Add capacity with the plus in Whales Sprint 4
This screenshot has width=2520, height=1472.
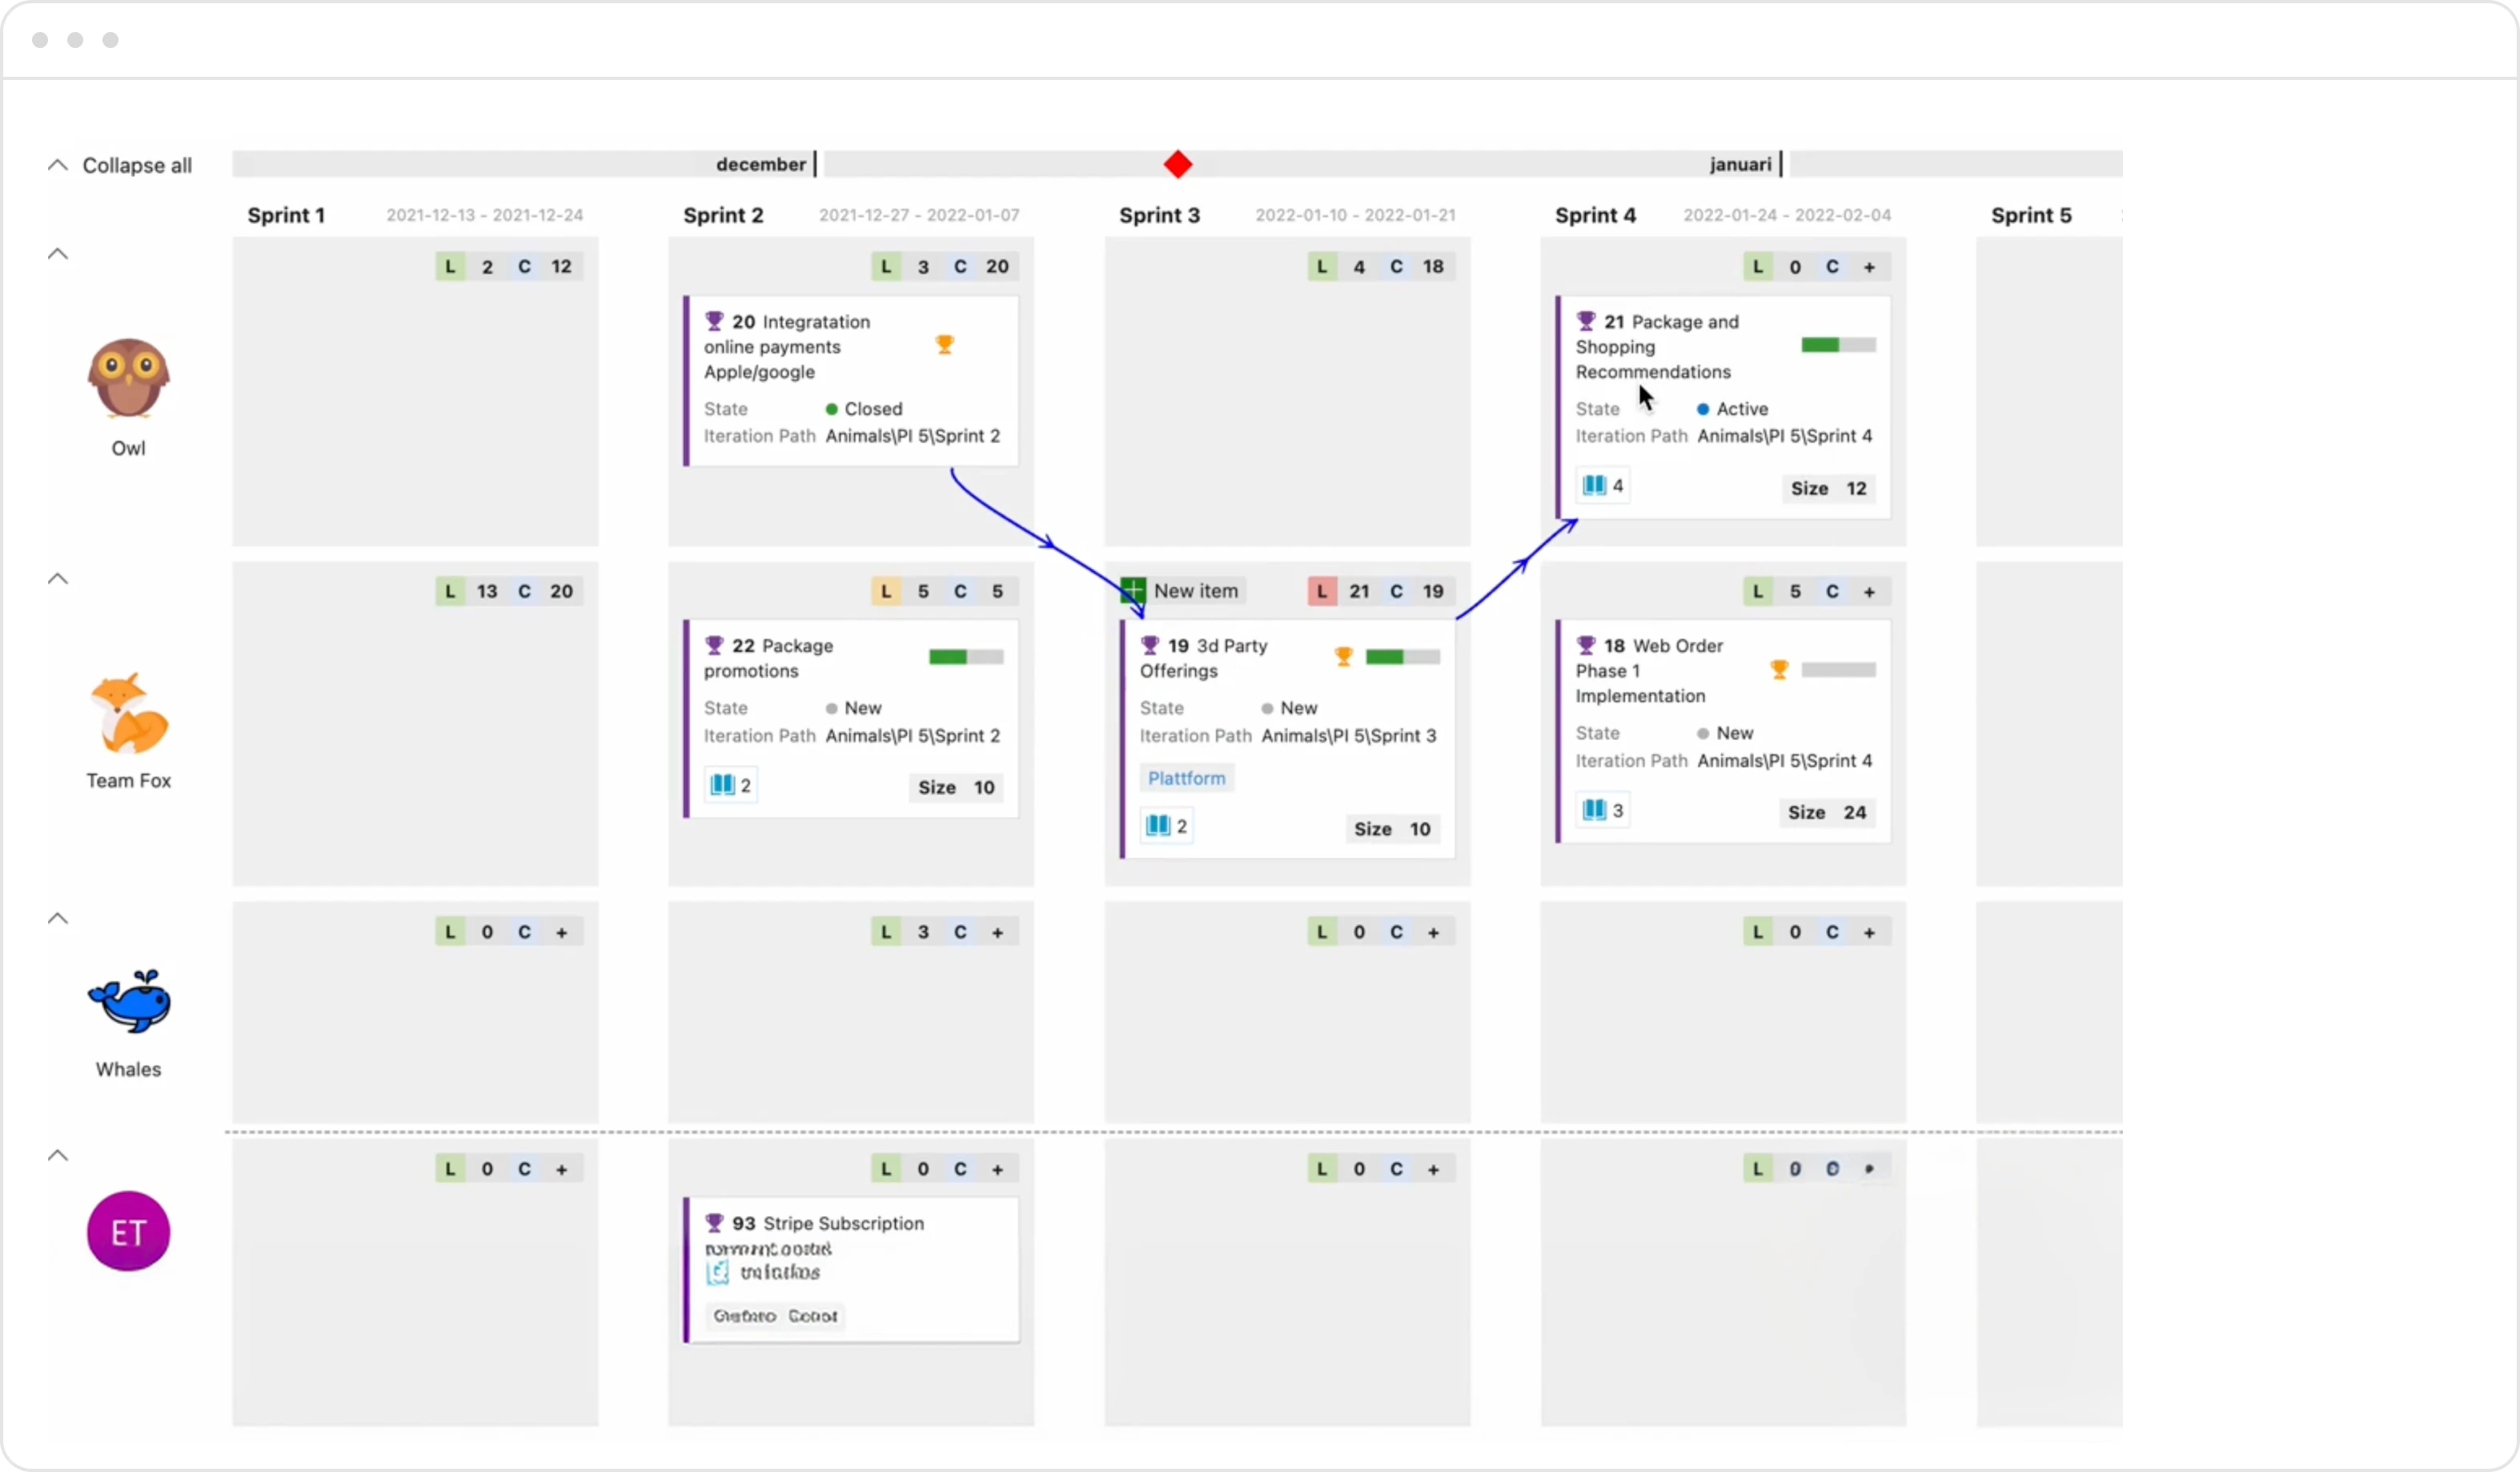pyautogui.click(x=1869, y=932)
